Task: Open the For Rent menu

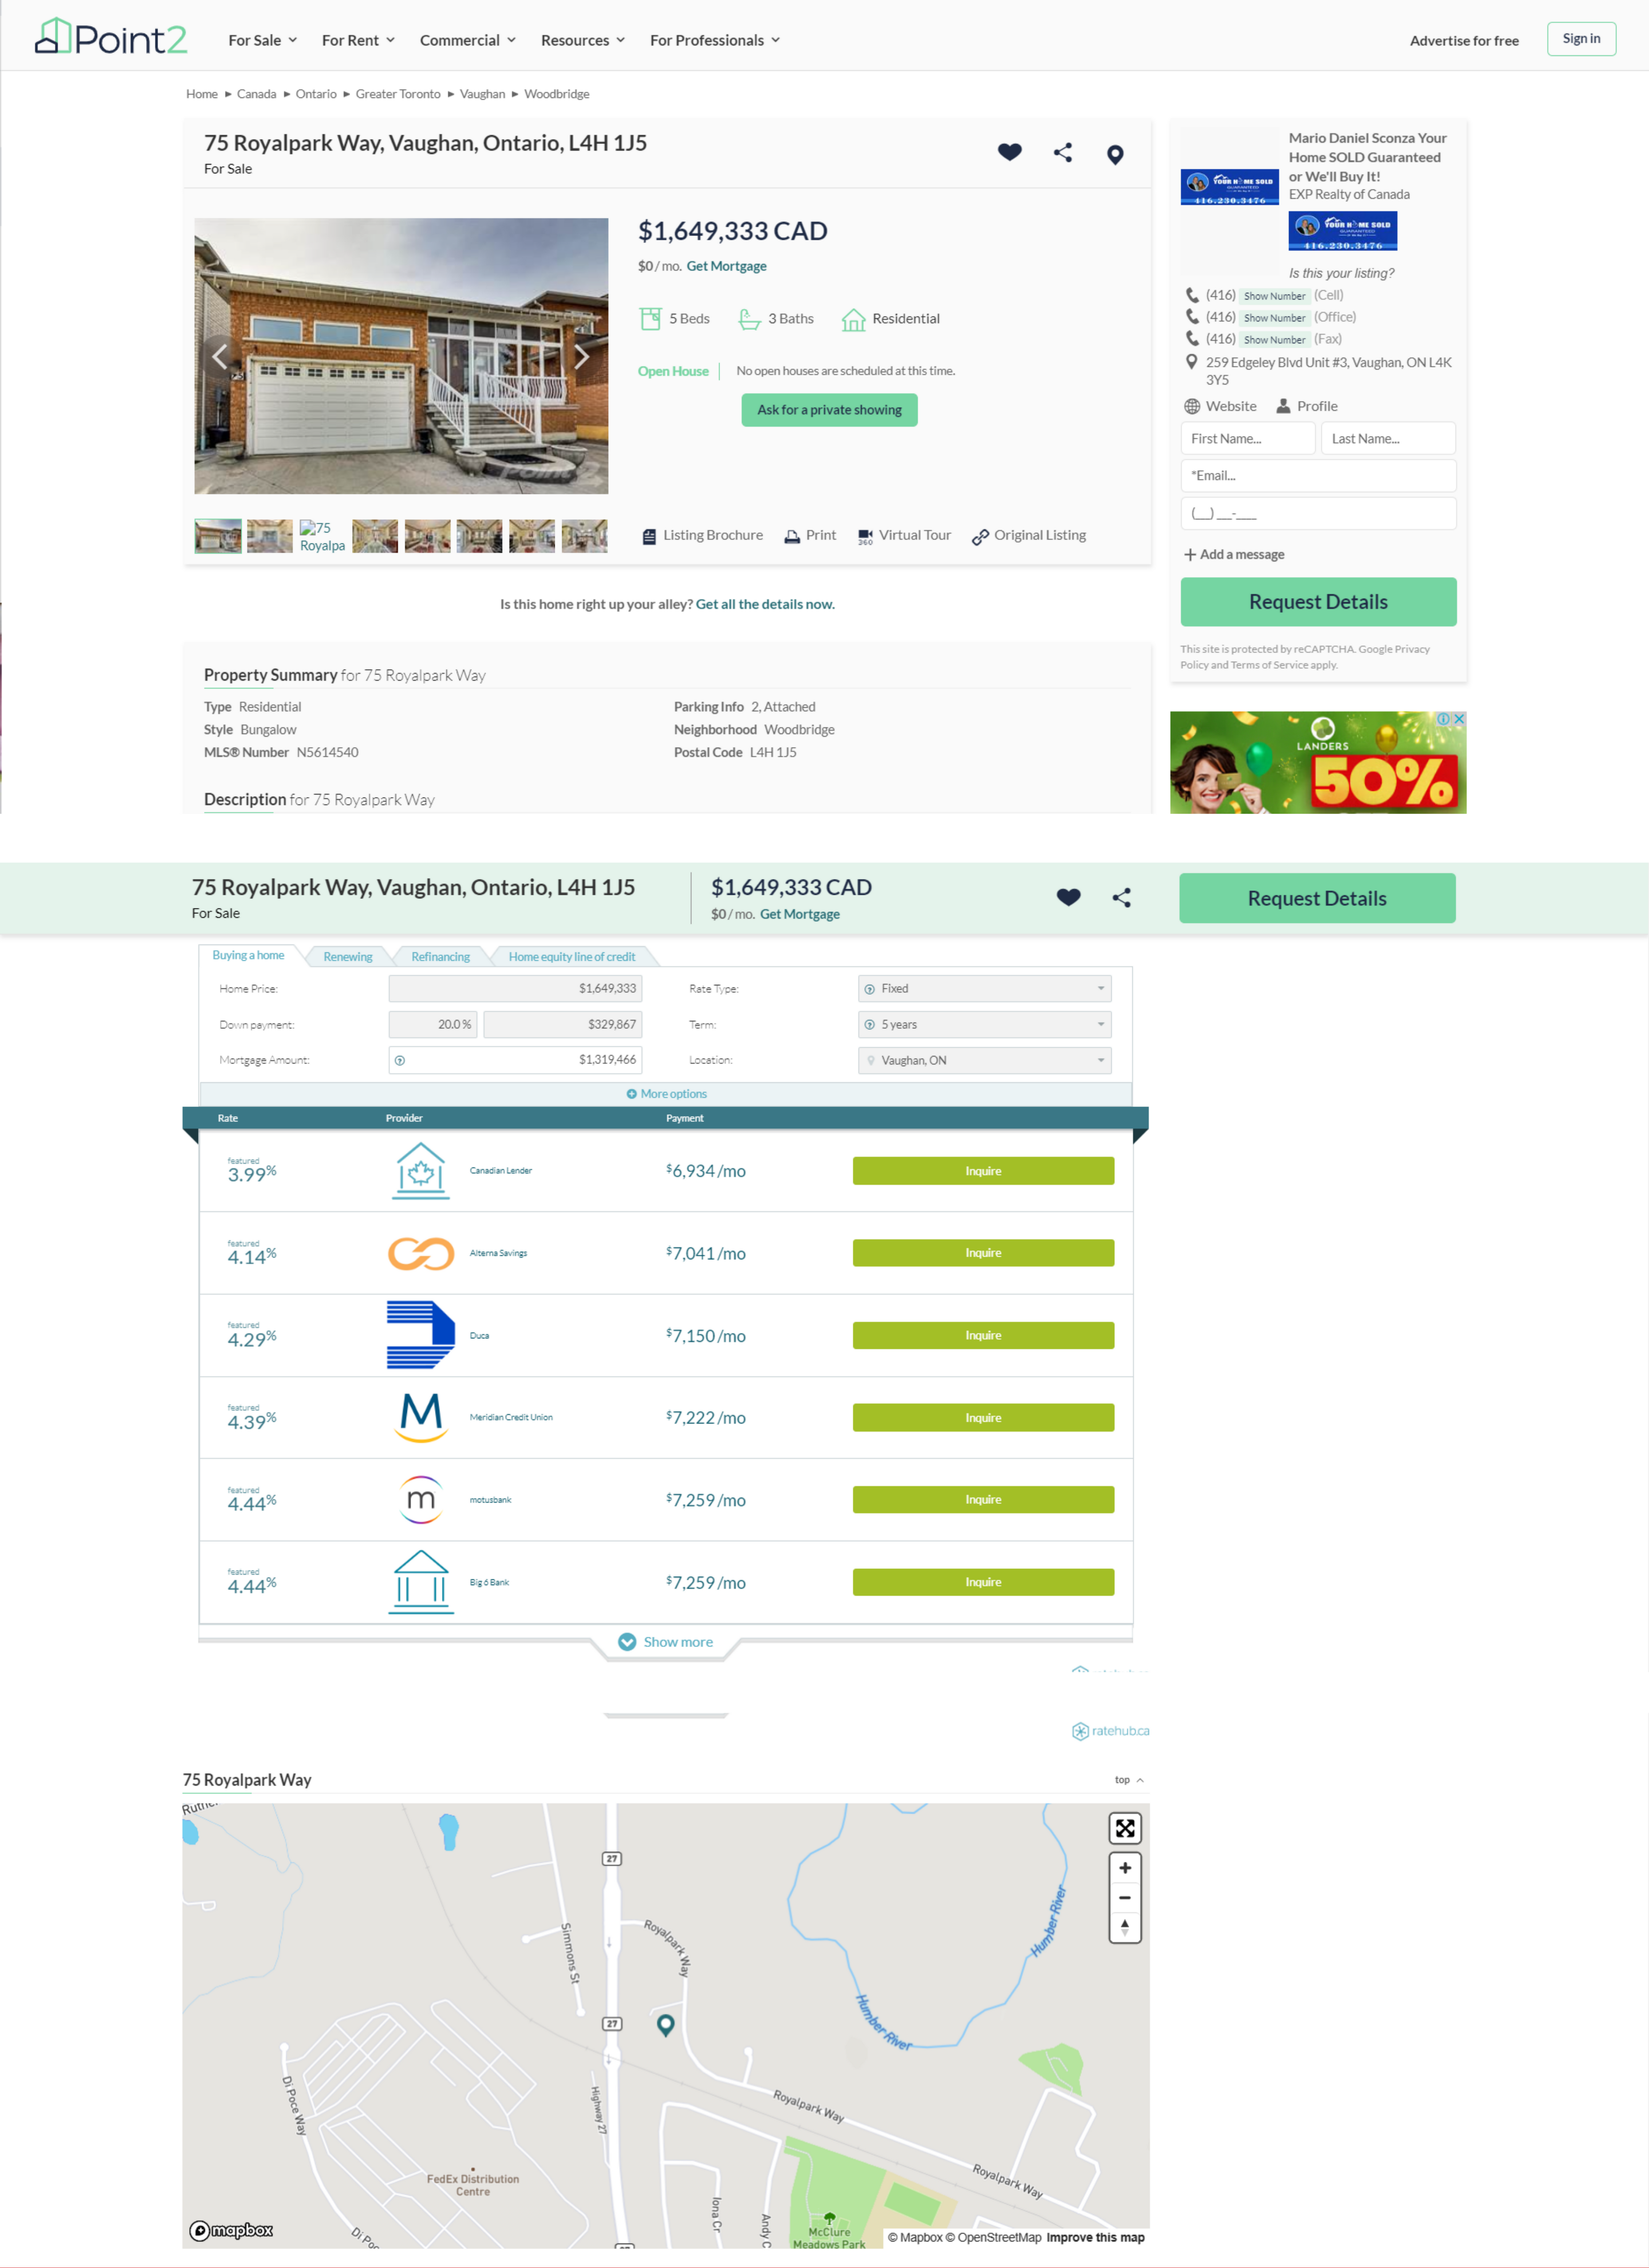Action: [358, 40]
